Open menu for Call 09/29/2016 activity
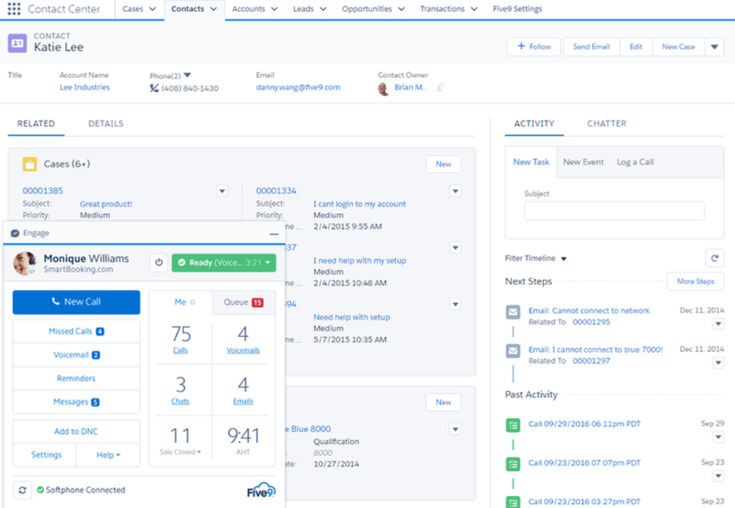Image resolution: width=735 pixels, height=508 pixels. click(718, 437)
